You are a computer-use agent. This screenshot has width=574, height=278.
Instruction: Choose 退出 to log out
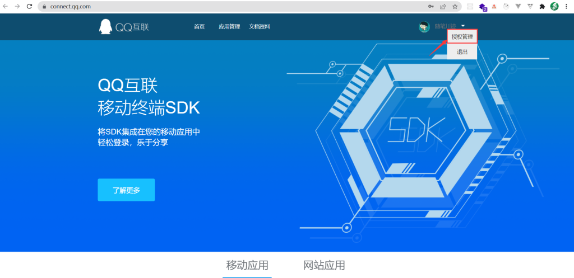[462, 52]
